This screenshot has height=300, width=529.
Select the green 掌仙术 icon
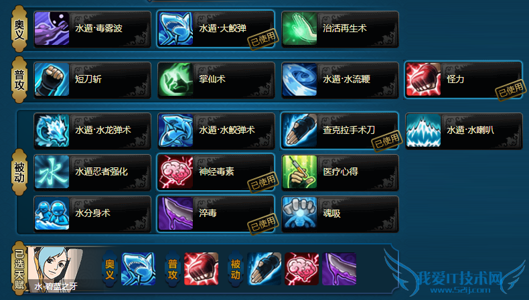pyautogui.click(x=175, y=80)
